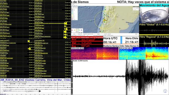Click the Acc acceleration reading
This screenshot has height=95, width=169.
[x=83, y=40]
